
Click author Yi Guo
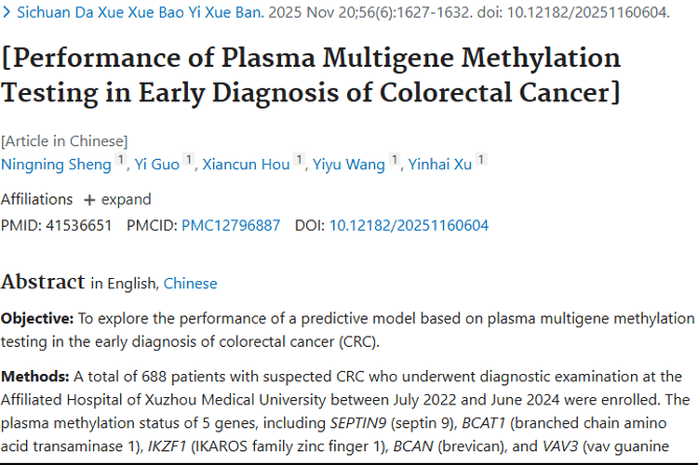[x=157, y=165]
